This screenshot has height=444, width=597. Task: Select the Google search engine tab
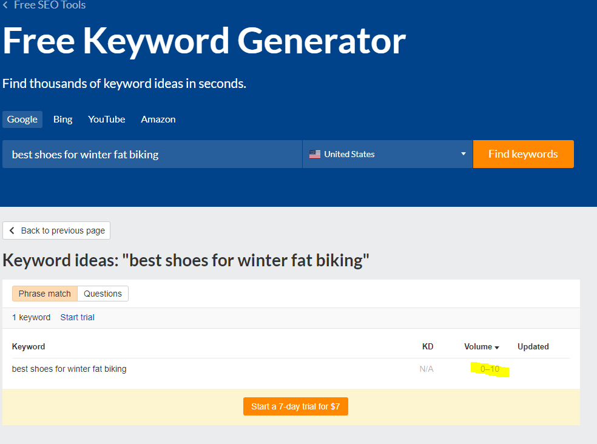(22, 119)
